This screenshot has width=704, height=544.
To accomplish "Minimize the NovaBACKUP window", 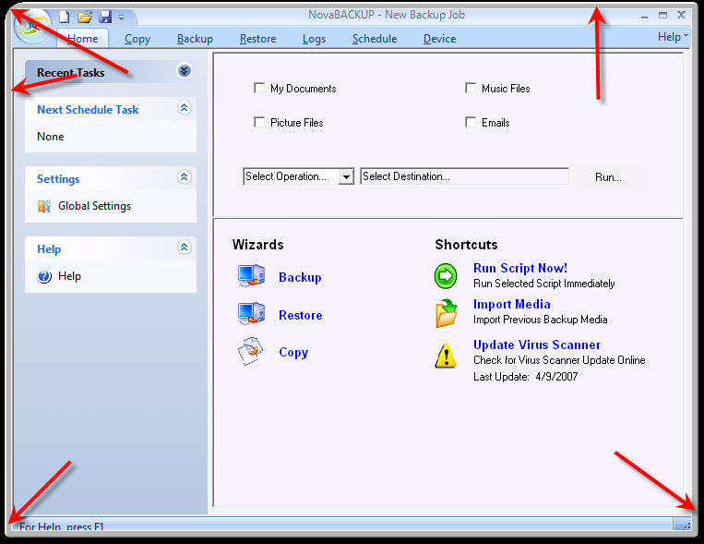I will point(645,17).
